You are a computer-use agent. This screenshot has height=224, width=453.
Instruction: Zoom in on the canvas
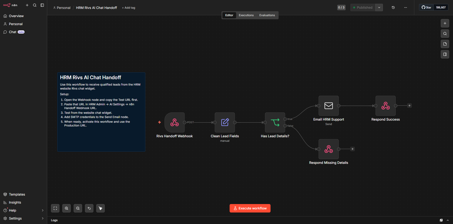coord(67,208)
